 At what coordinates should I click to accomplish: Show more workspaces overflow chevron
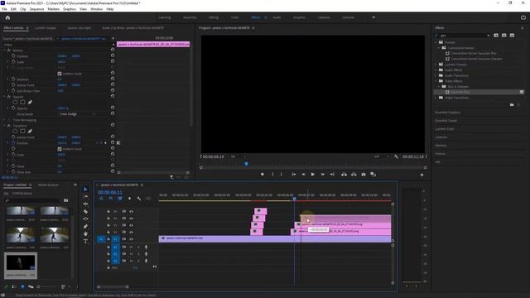click(373, 17)
